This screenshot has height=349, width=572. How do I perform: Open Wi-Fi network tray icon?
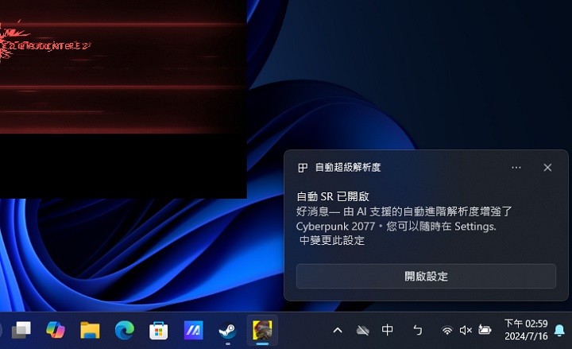pos(446,331)
